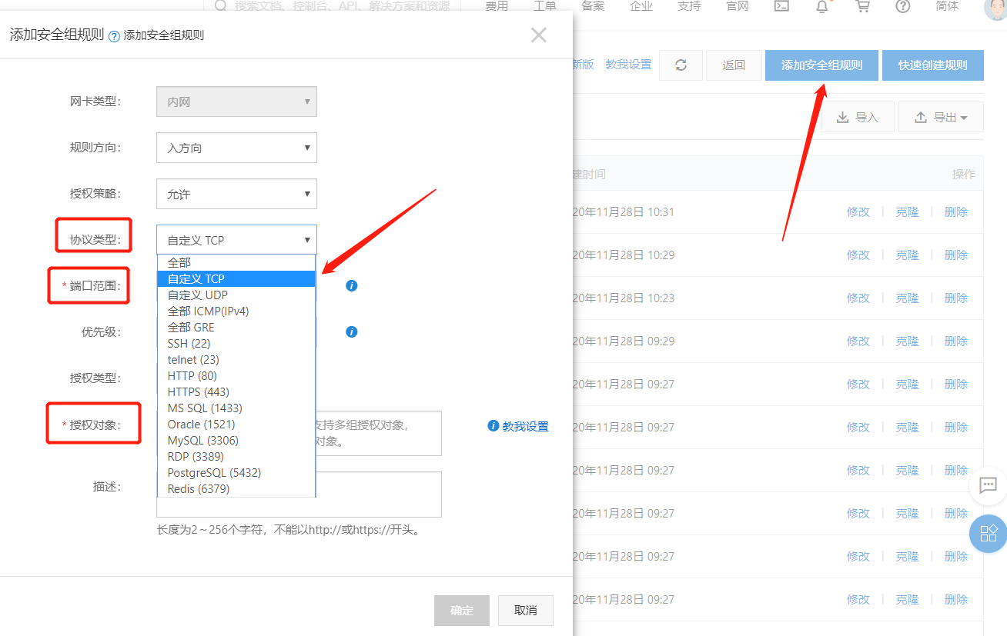This screenshot has width=1007, height=636.
Task: Click the info icon before dialog's 教我设置
Action: pos(493,426)
